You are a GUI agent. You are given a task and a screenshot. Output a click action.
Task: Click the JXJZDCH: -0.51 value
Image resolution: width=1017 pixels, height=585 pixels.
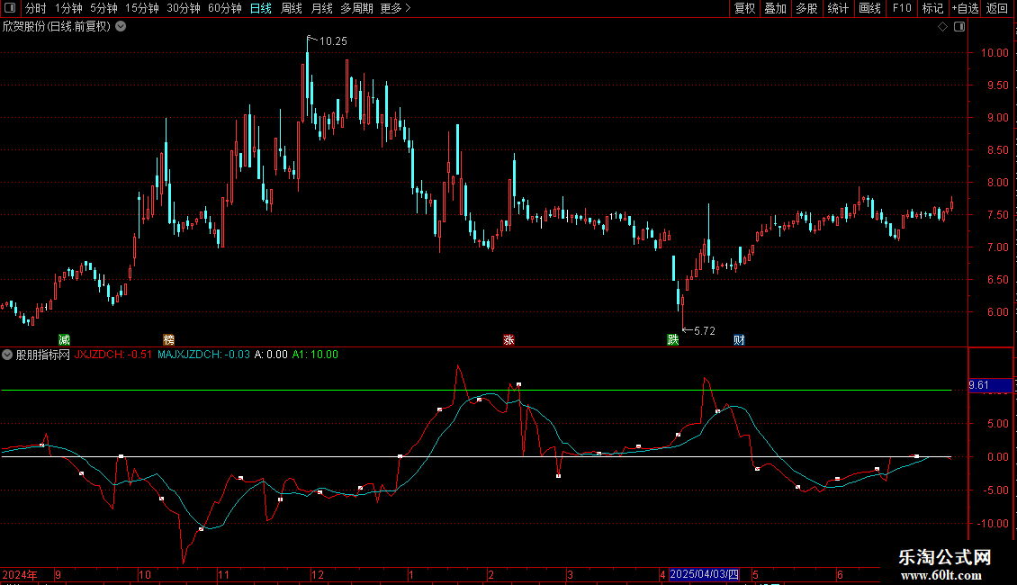tap(112, 355)
